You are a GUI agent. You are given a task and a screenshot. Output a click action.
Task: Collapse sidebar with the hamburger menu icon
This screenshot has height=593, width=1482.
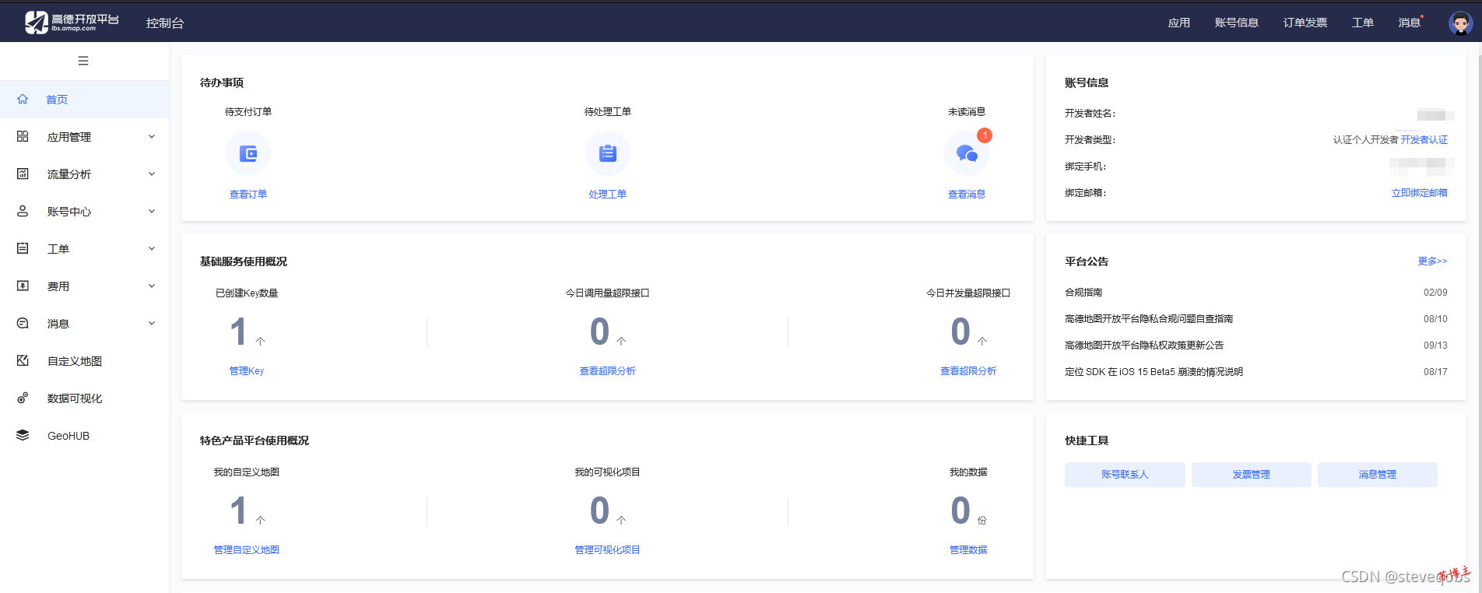[83, 61]
